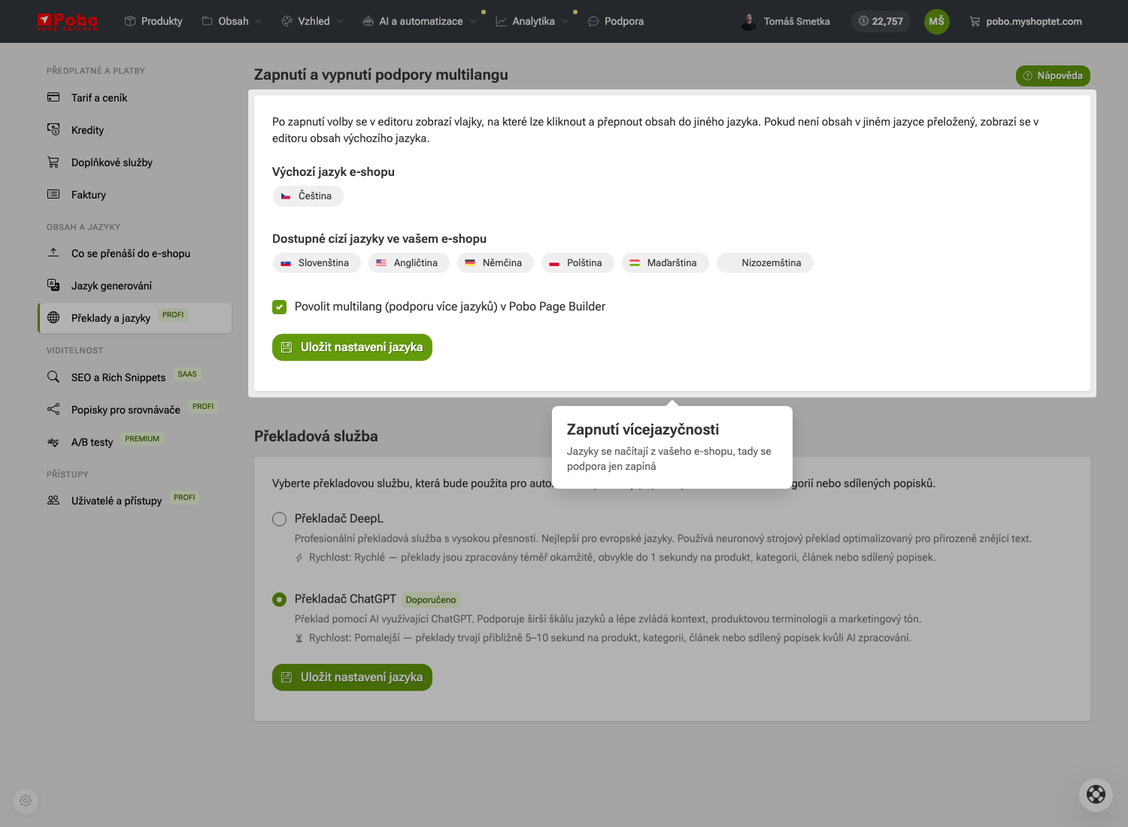Screen dimensions: 1128x827
Task: Click the A/B testy icon
Action: click(x=53, y=441)
